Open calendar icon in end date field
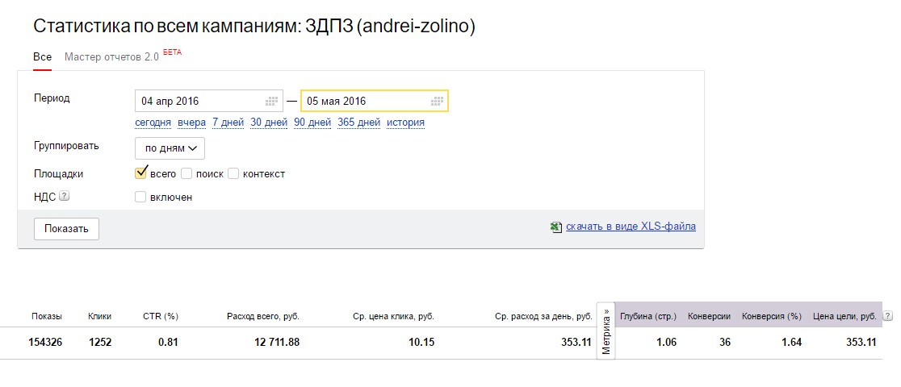Image resolution: width=901 pixels, height=387 pixels. point(437,101)
